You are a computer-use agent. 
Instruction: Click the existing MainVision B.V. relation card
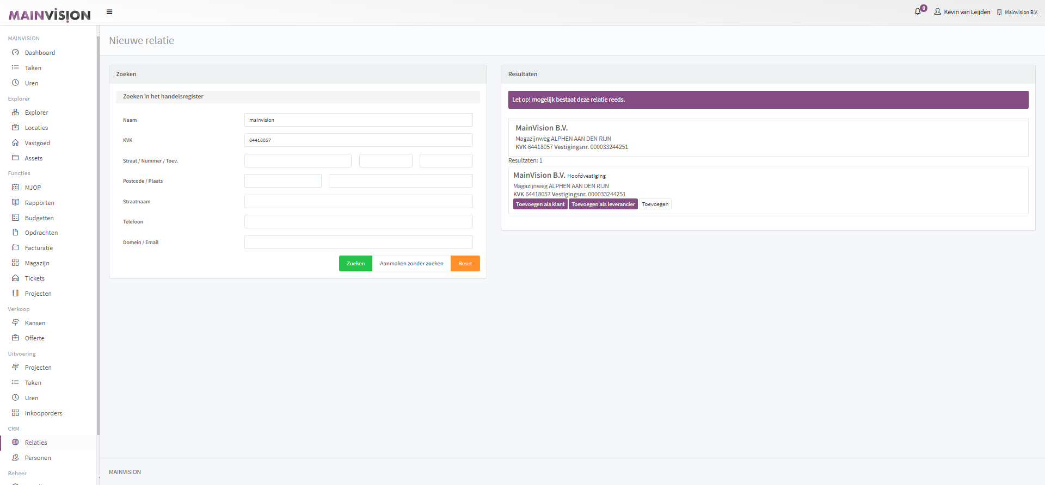tap(768, 138)
